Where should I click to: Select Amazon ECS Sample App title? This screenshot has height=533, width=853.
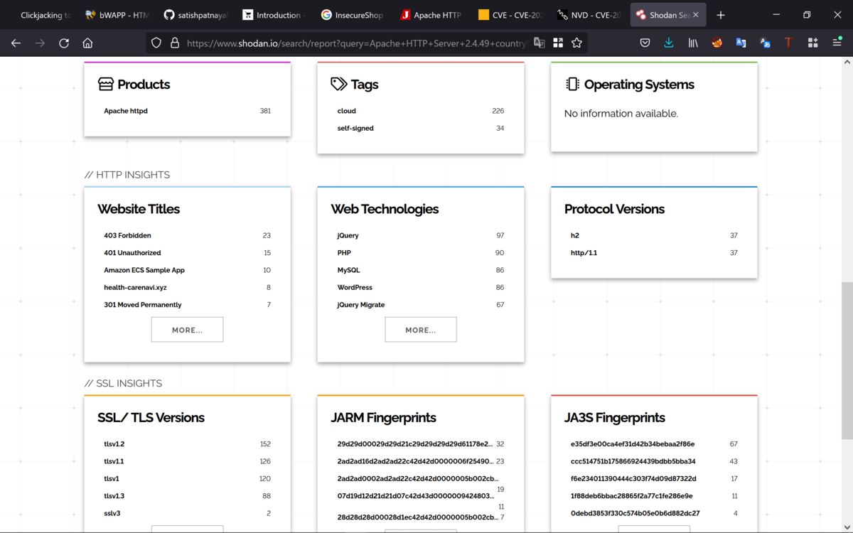click(x=144, y=270)
